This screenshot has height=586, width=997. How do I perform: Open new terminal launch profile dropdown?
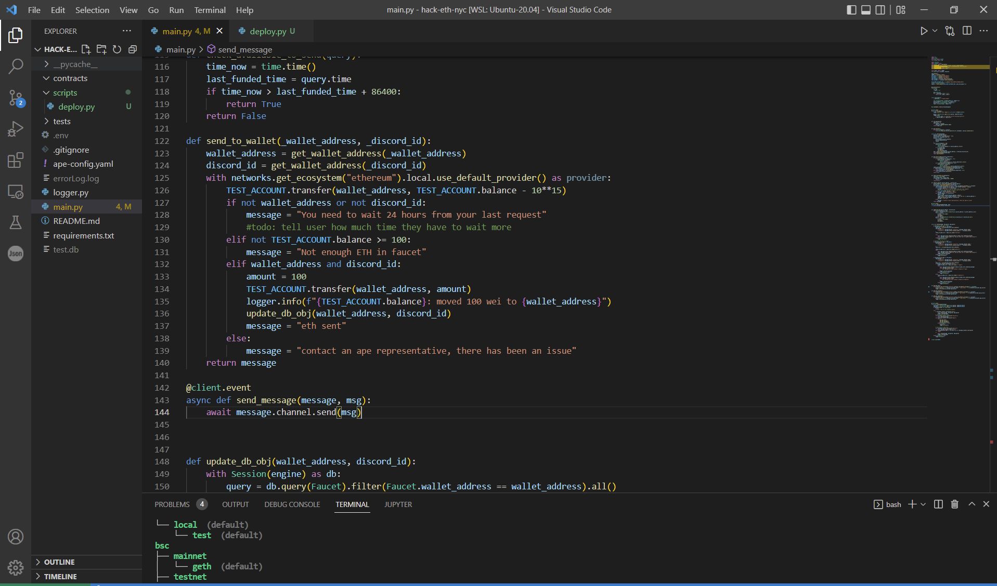point(923,504)
